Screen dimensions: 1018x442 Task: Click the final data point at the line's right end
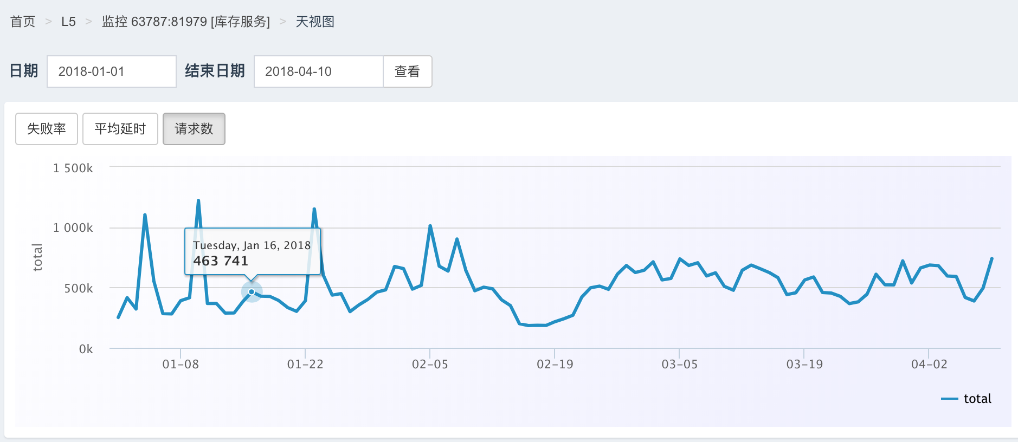coord(992,258)
